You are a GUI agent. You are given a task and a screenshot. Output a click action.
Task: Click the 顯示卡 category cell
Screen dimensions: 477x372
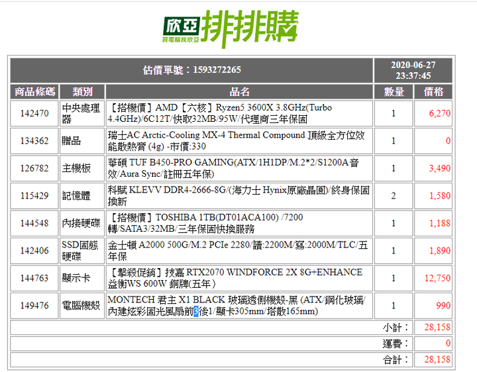coord(82,278)
